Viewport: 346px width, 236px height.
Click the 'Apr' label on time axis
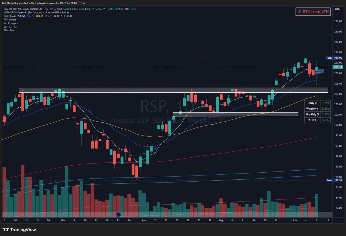[x=144, y=220]
